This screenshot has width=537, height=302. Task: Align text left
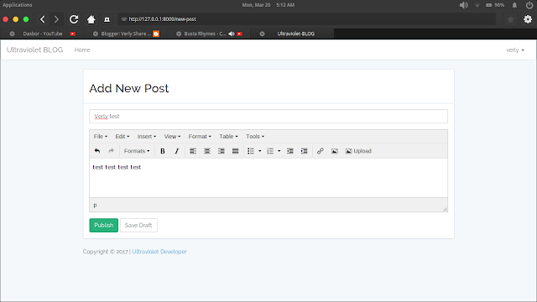(193, 151)
